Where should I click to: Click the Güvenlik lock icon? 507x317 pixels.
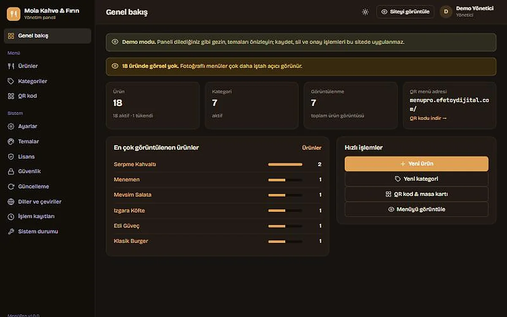11,172
